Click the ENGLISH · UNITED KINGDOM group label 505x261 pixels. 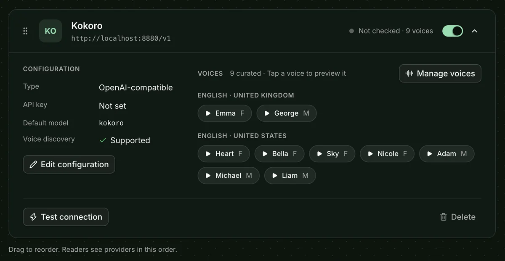[x=246, y=95]
